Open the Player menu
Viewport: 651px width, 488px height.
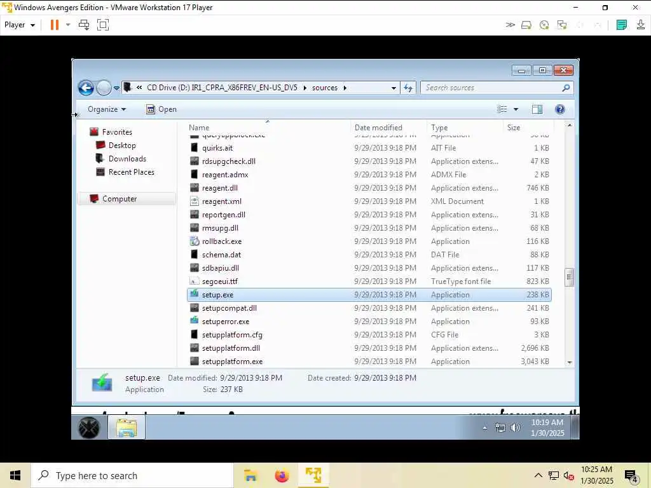click(x=19, y=25)
